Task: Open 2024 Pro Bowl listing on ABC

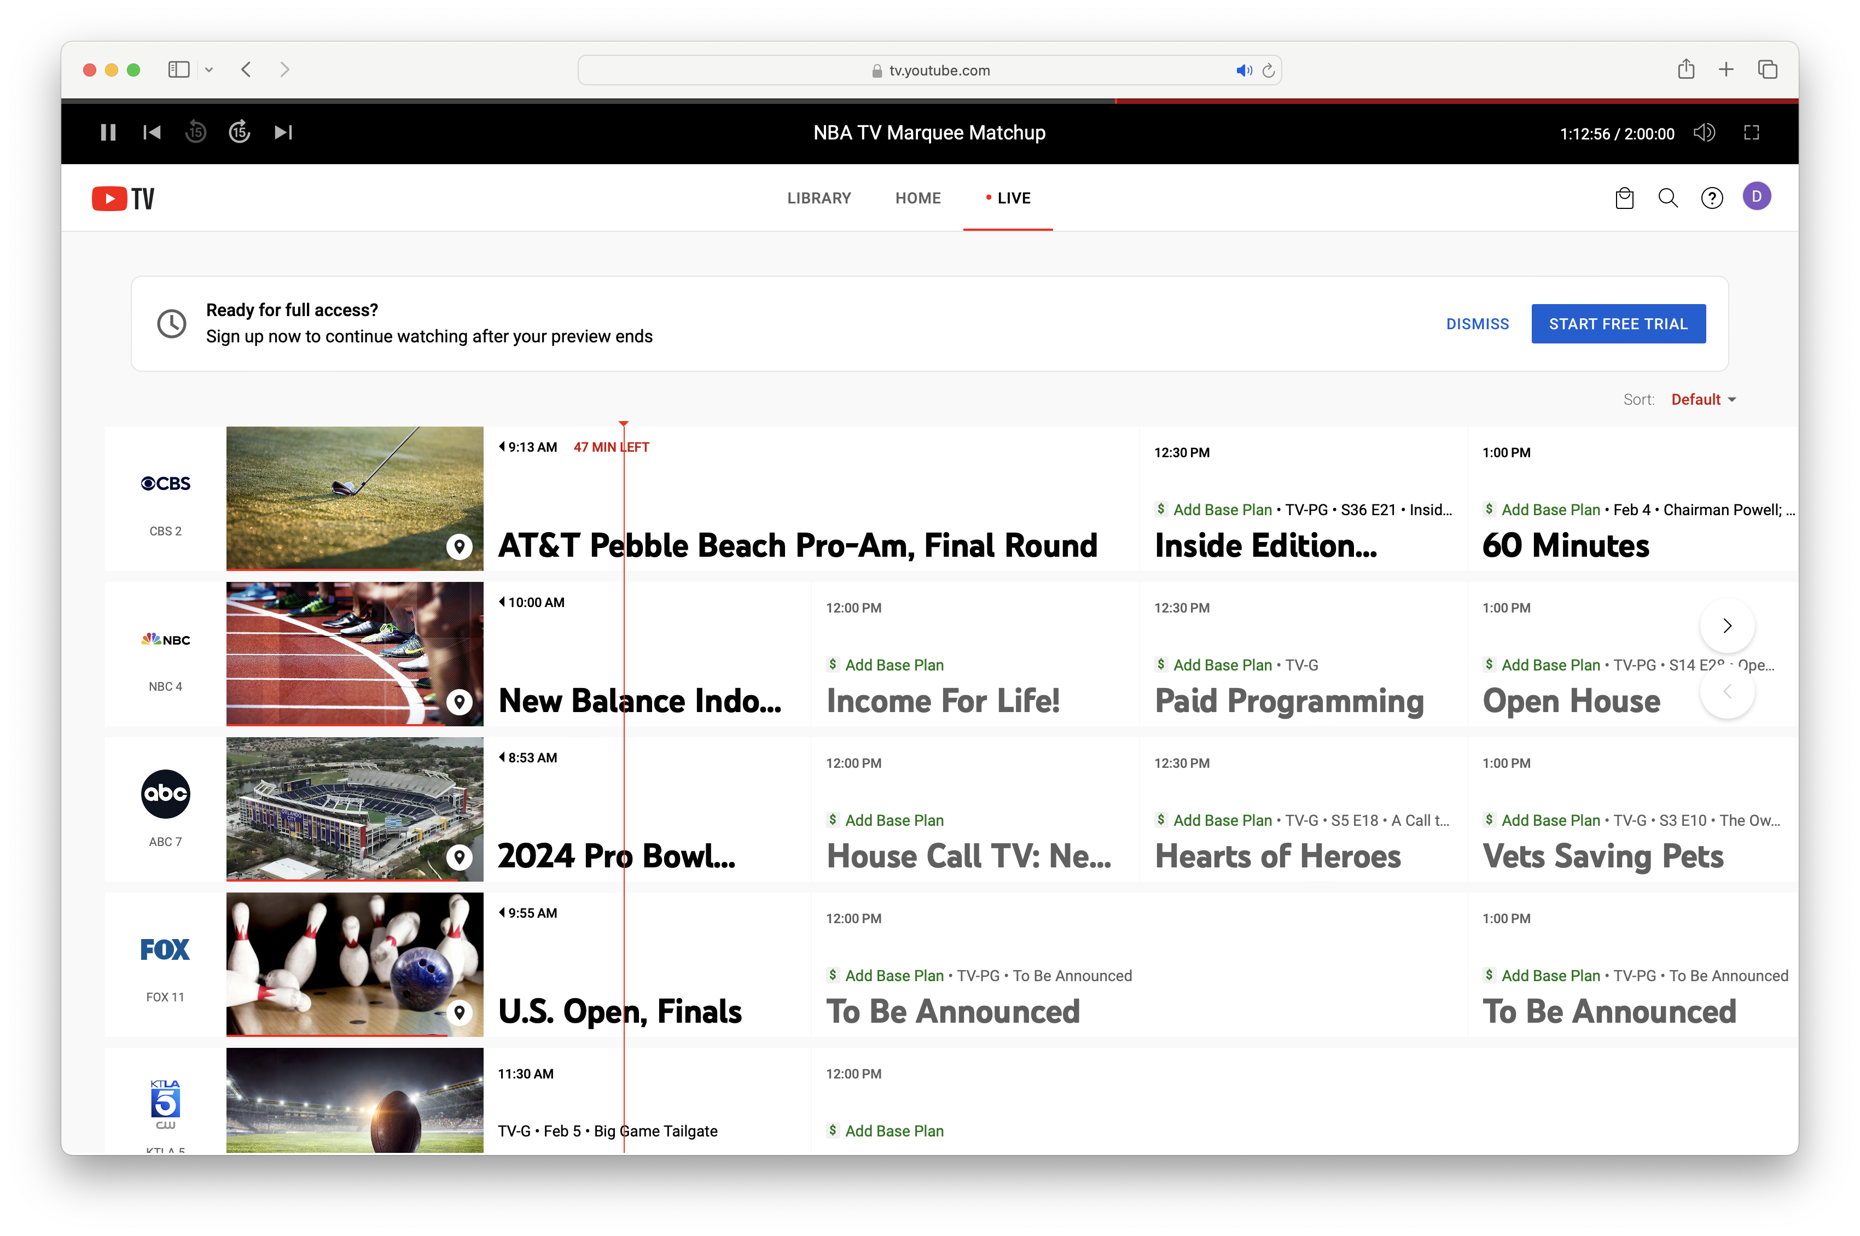Action: 647,809
